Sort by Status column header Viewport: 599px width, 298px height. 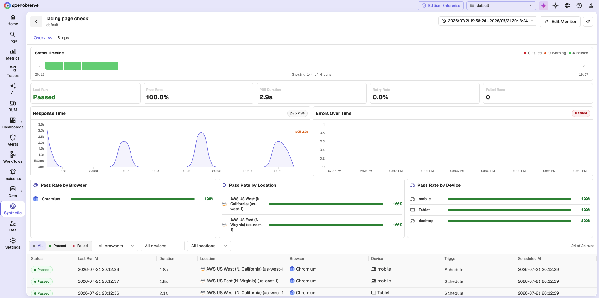point(37,259)
